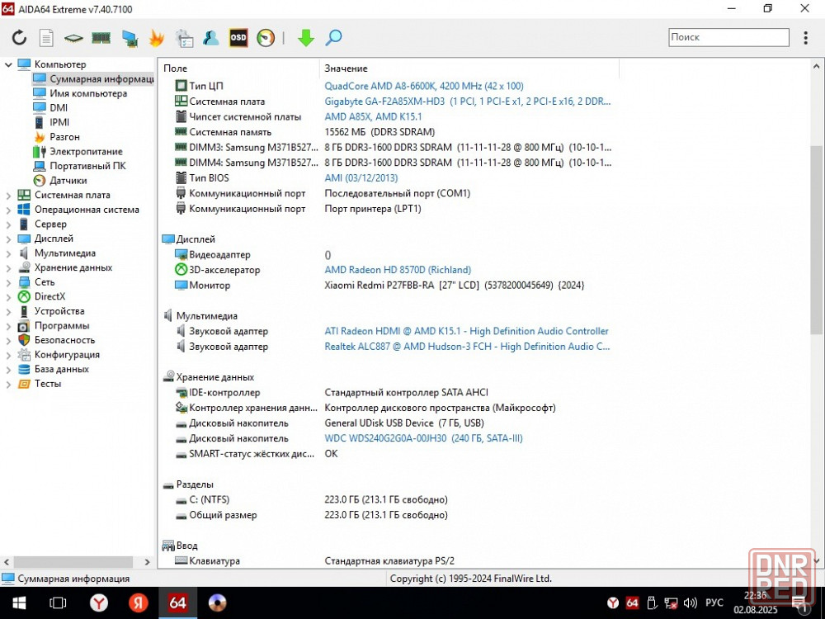Viewport: 825px width, 619px height.
Task: Expand the Хранение данных tree node
Action: pos(8,268)
